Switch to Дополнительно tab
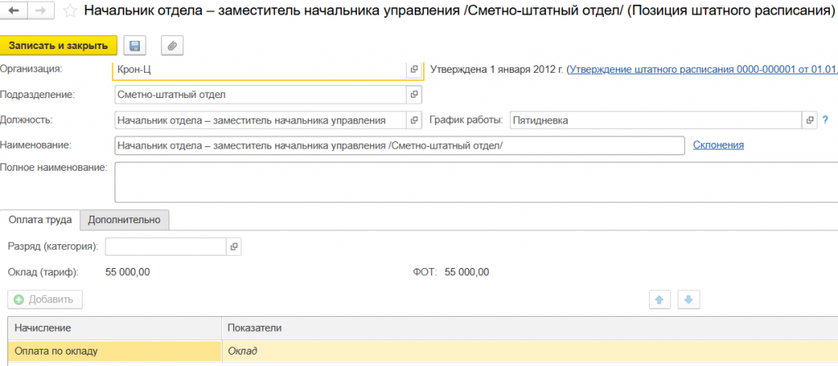The image size is (838, 366). [x=124, y=220]
